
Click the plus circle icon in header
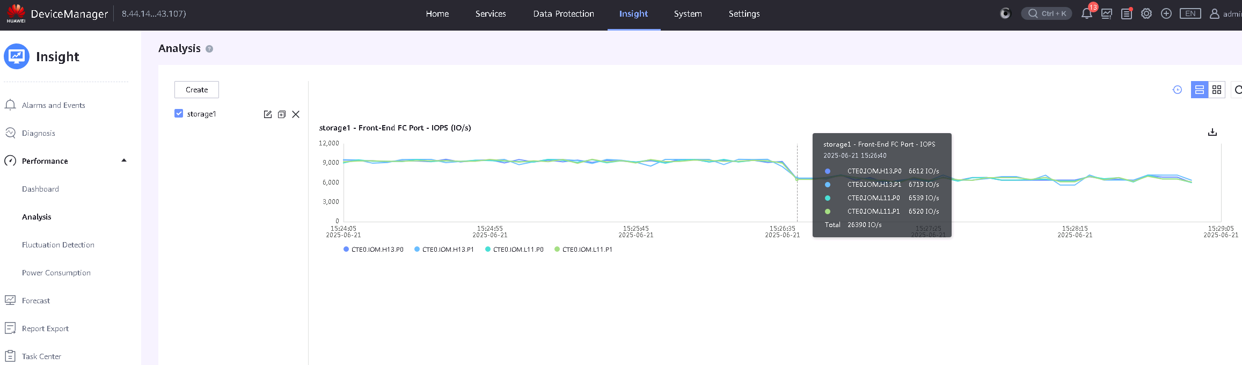click(x=1166, y=13)
